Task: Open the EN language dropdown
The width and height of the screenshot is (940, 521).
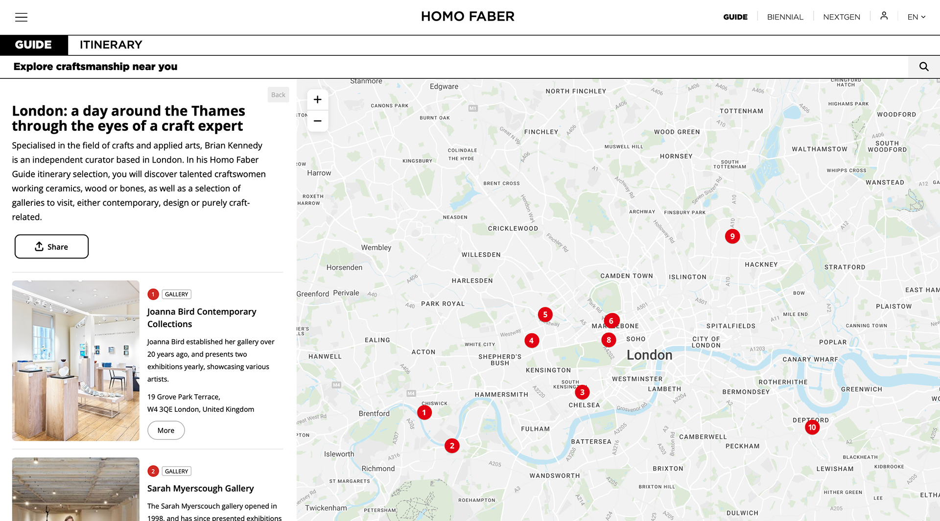Action: coord(916,17)
